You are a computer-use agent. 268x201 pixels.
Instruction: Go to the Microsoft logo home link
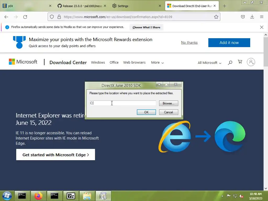pos(23,62)
